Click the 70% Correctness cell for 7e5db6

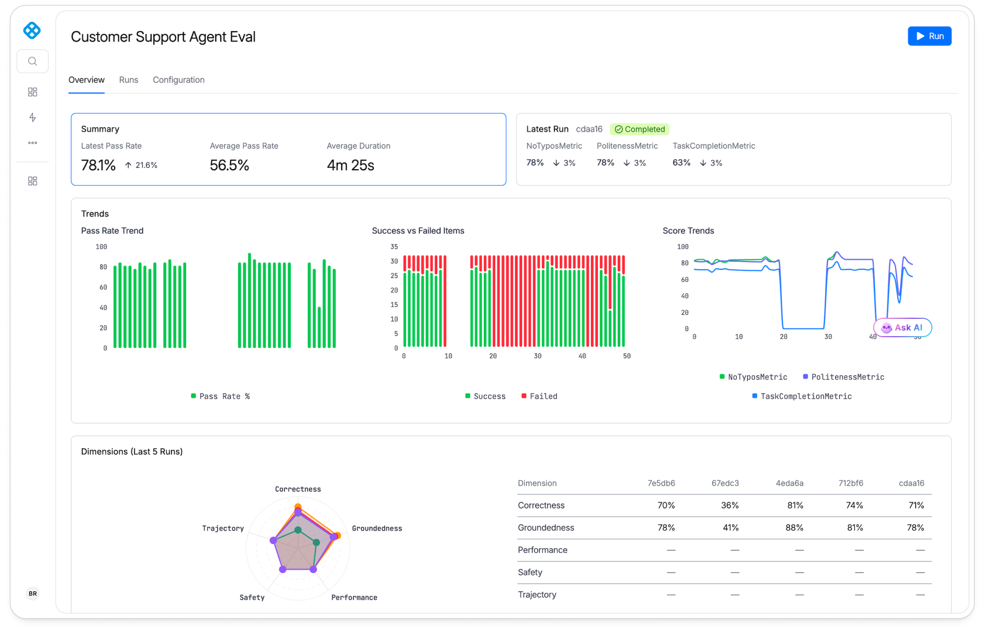pyautogui.click(x=666, y=505)
